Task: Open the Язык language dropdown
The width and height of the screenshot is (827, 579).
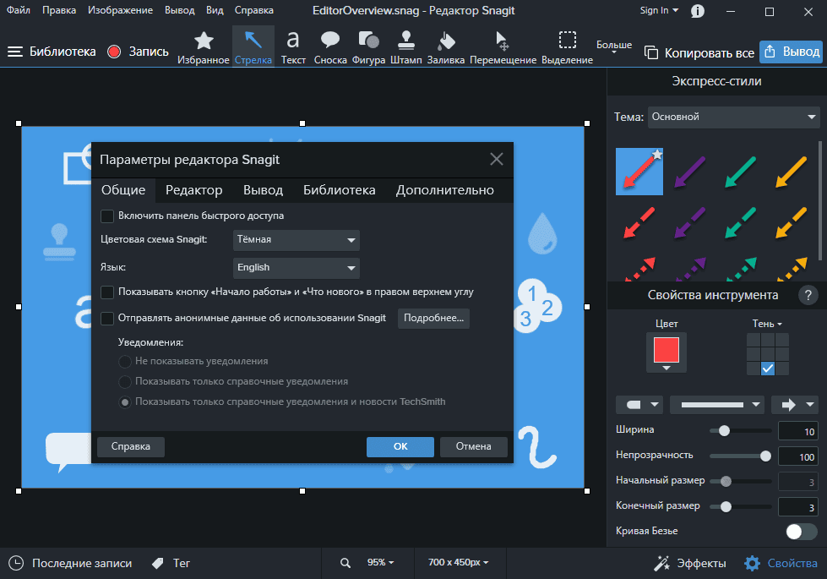Action: point(296,267)
